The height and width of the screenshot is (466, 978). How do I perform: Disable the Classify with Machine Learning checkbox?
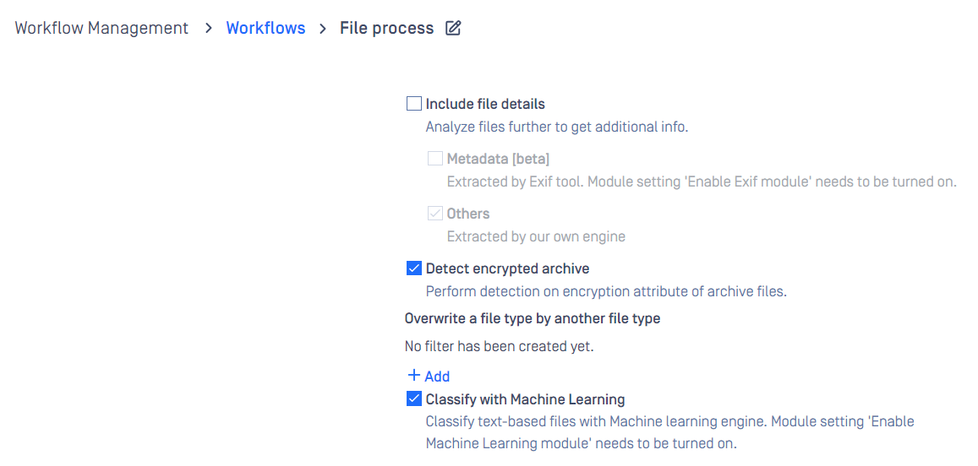(414, 398)
